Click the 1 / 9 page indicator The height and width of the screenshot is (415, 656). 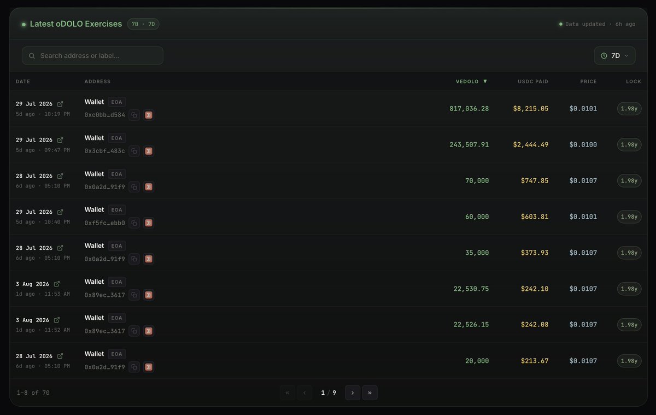329,393
